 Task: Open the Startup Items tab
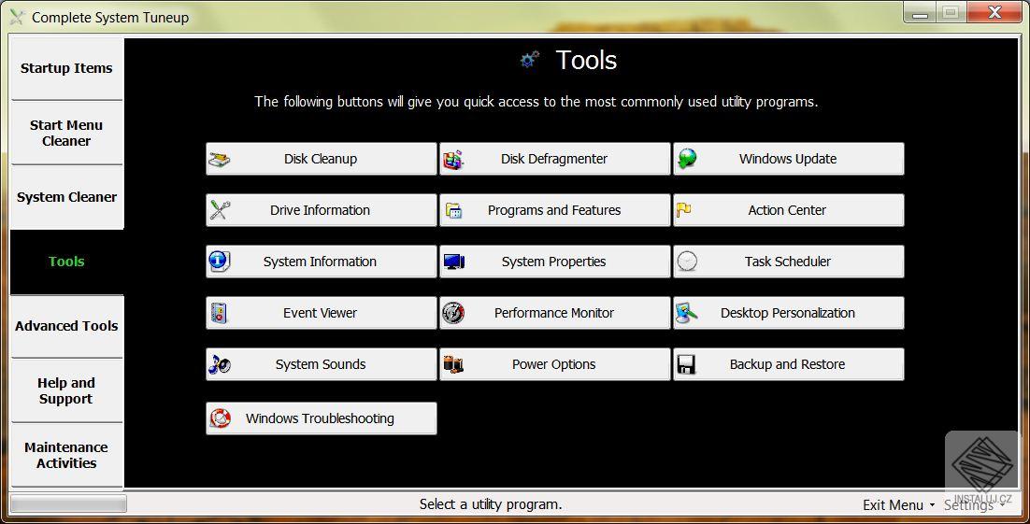pos(66,68)
